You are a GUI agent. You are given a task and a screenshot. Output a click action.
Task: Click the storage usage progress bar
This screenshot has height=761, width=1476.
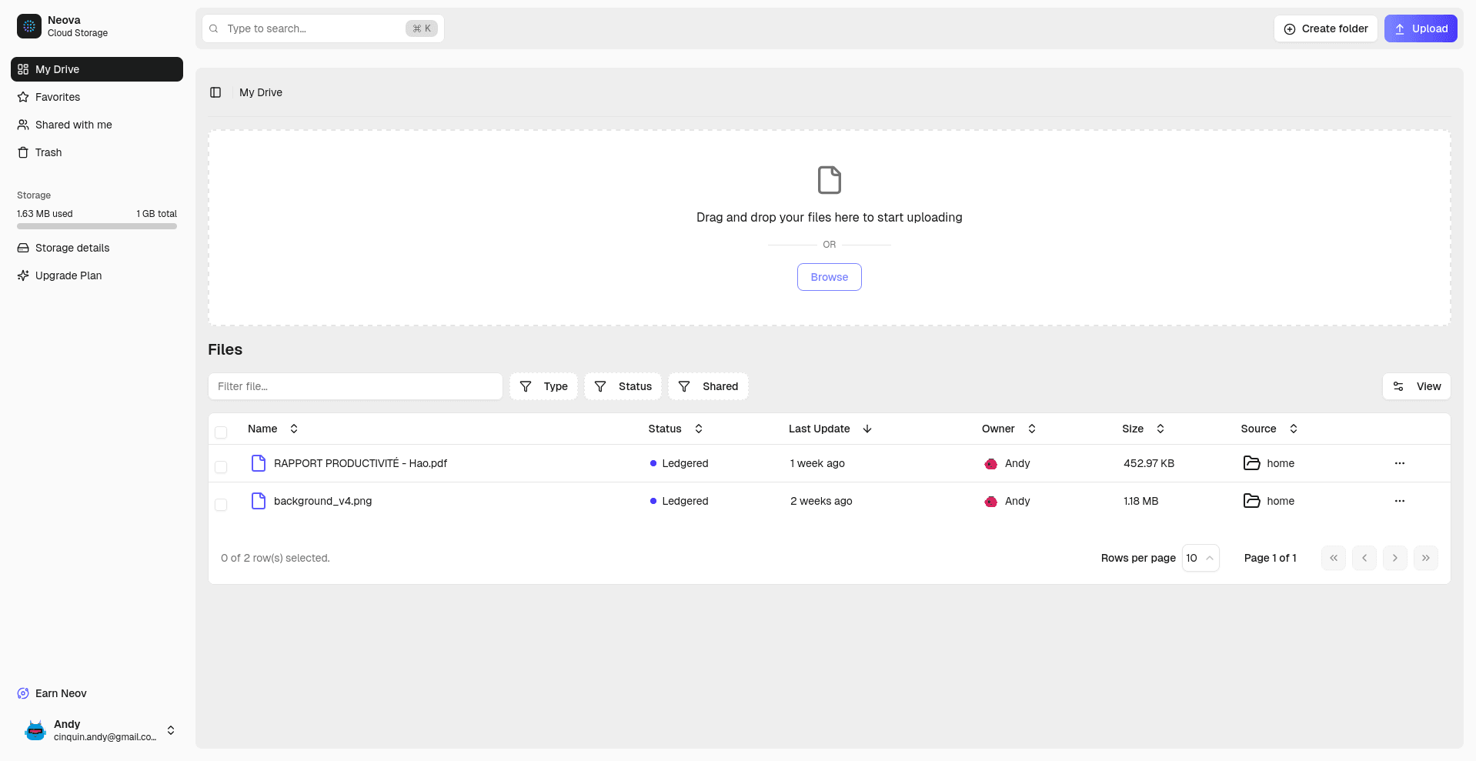pyautogui.click(x=97, y=226)
